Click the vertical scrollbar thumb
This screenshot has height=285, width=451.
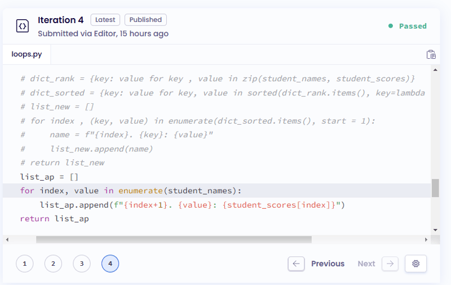pos(435,188)
